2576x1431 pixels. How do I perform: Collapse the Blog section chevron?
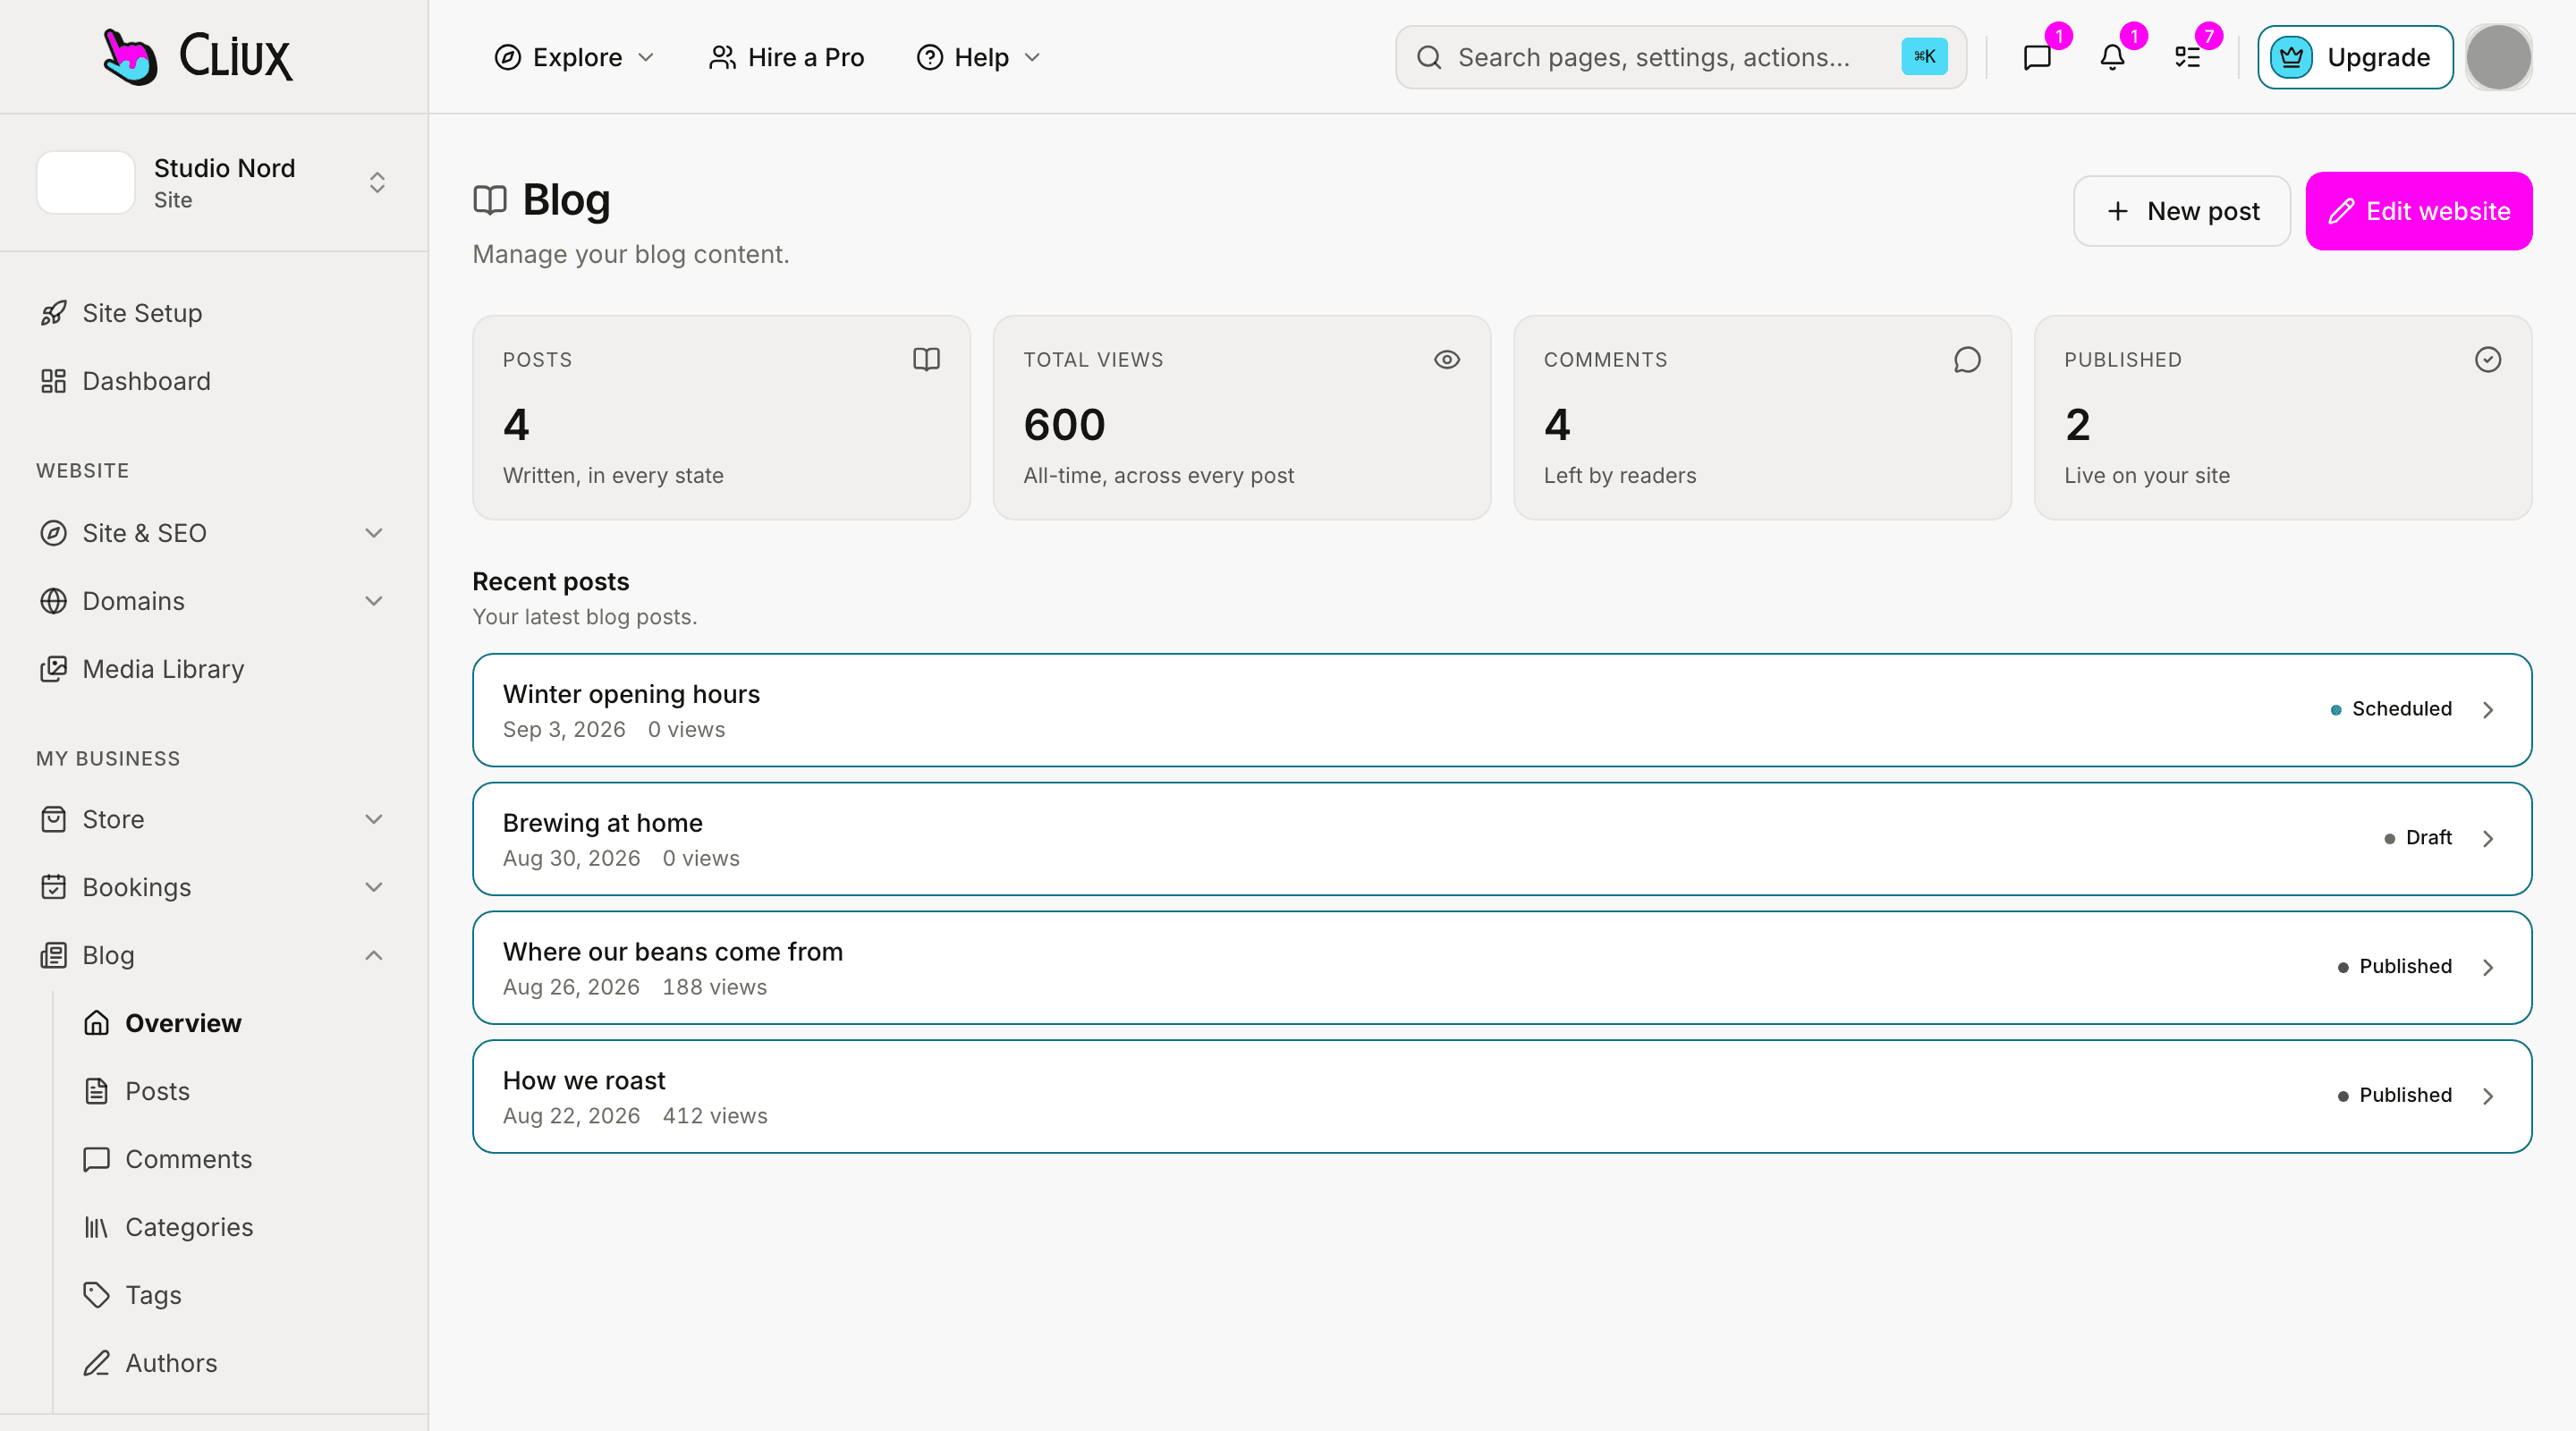pos(374,955)
